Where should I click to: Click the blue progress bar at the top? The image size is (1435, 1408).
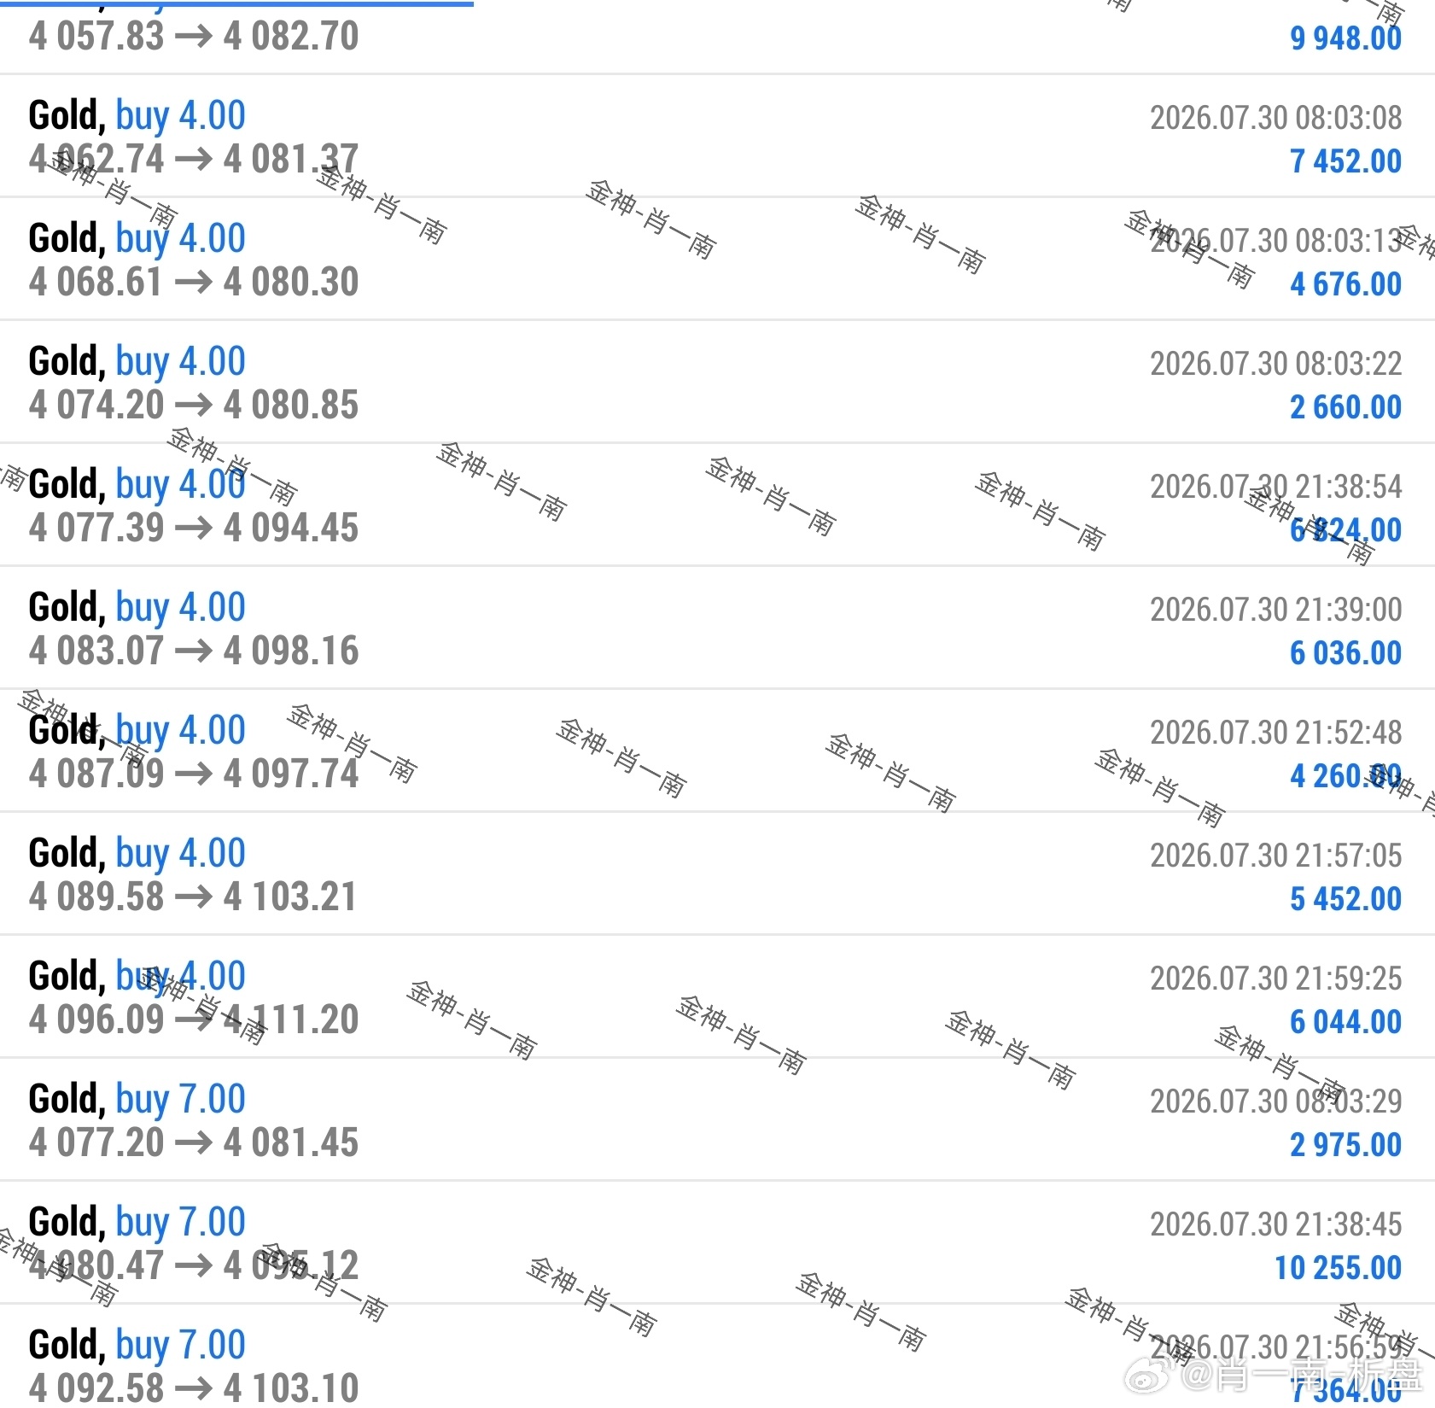point(236,3)
